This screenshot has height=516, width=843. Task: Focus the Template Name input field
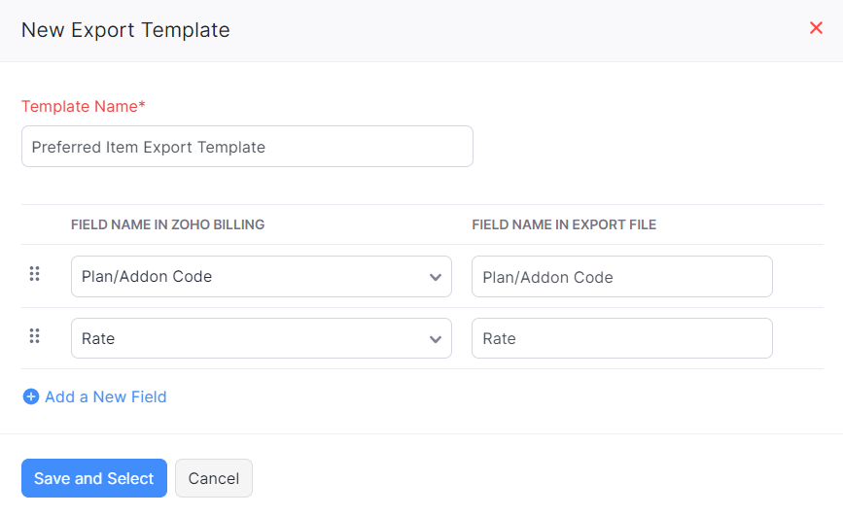pos(247,147)
